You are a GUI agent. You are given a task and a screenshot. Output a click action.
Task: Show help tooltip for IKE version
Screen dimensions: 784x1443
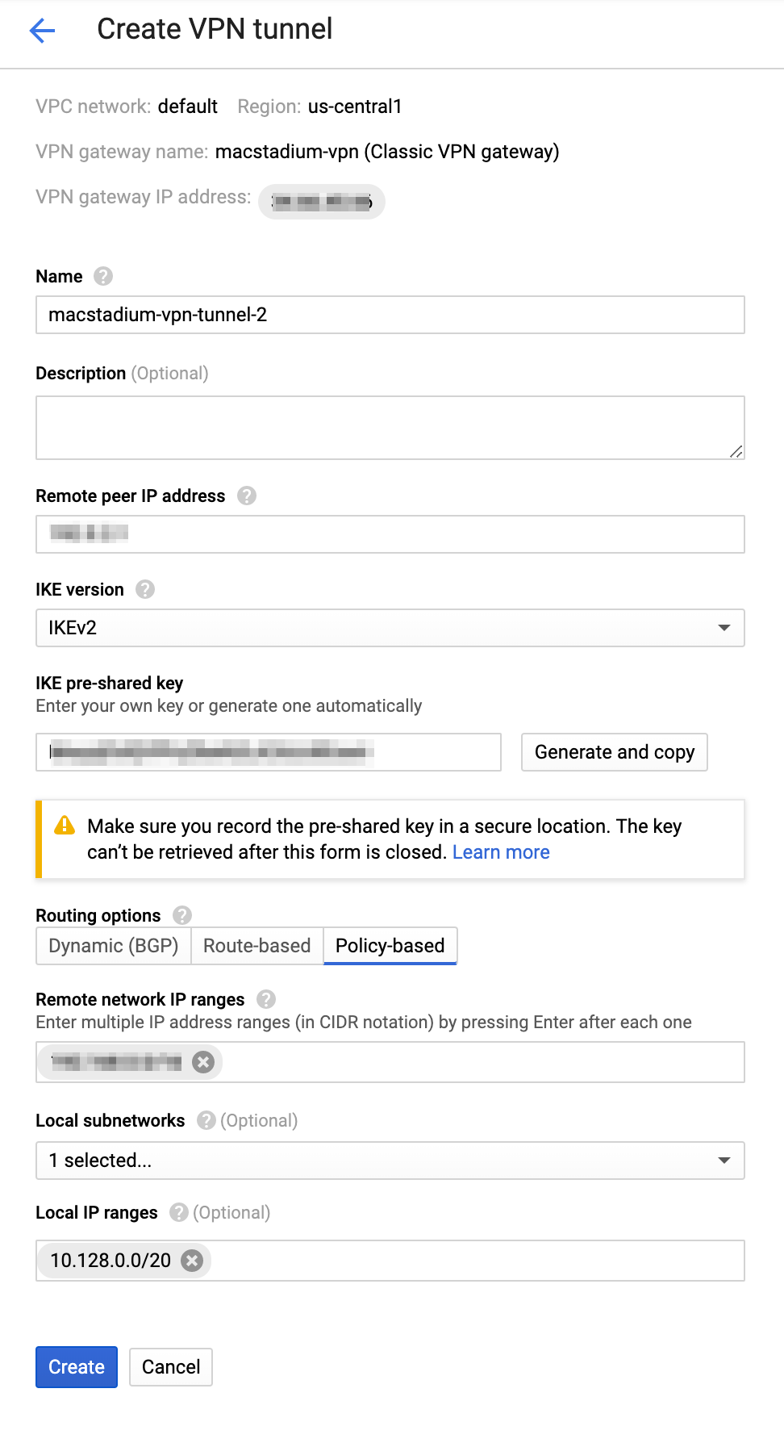pyautogui.click(x=145, y=589)
